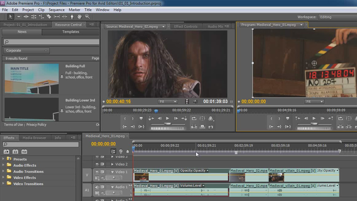
Task: Switch to Project: 01_01_Introduction tab
Action: coord(25,25)
